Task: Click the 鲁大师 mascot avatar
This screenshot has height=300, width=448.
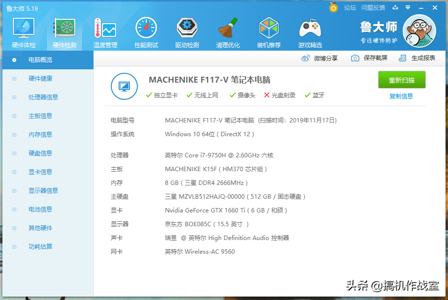Action: 419,31
